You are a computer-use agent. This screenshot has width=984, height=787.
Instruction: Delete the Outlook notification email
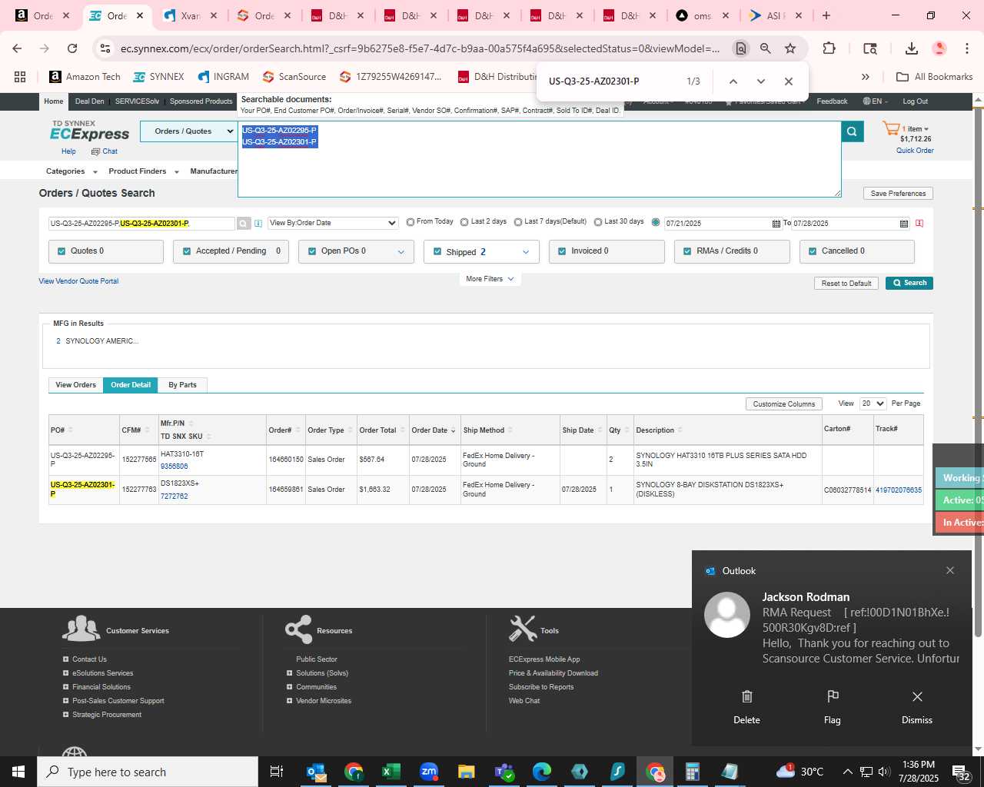746,707
